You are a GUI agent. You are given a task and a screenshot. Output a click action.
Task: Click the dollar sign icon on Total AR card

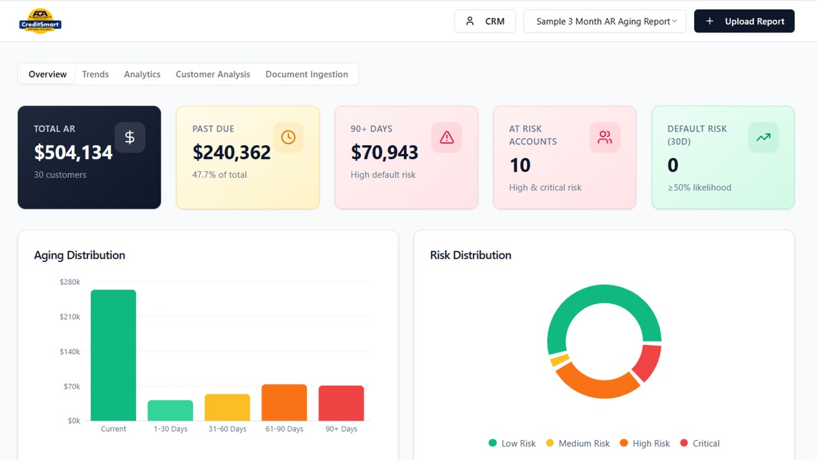(130, 137)
